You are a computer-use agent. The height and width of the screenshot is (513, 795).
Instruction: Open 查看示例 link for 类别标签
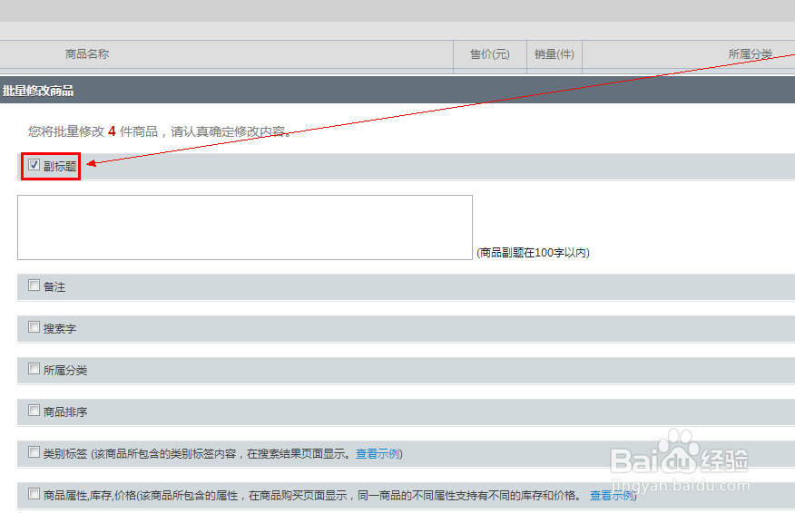[378, 454]
